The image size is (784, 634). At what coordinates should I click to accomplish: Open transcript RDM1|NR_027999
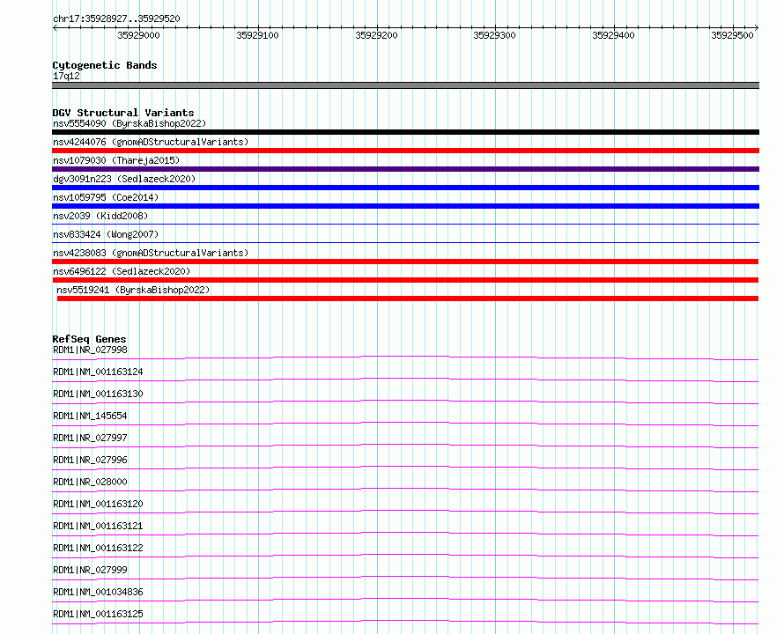click(90, 570)
